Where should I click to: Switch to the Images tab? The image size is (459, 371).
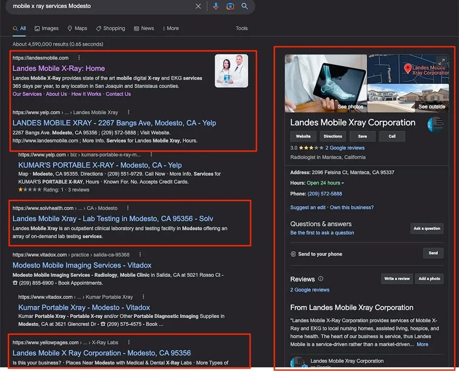coord(47,28)
